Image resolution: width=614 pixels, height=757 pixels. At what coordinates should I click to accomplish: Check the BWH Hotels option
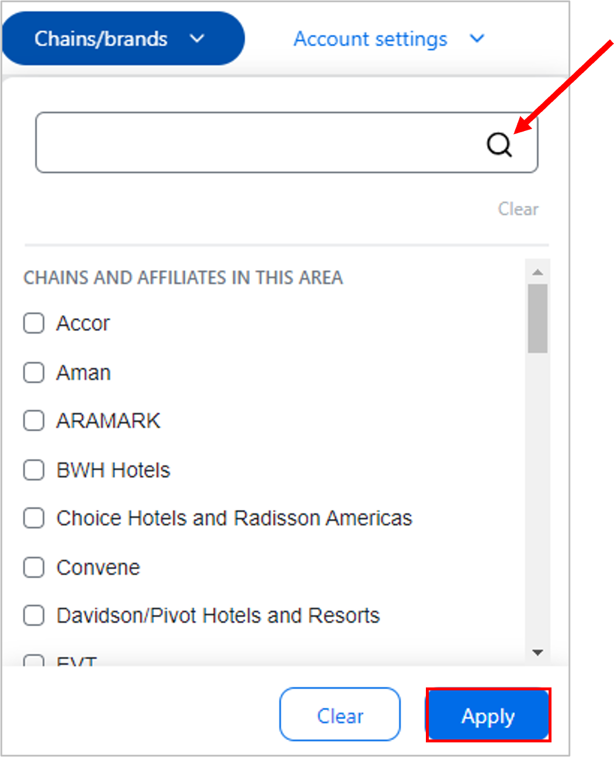[x=33, y=470]
